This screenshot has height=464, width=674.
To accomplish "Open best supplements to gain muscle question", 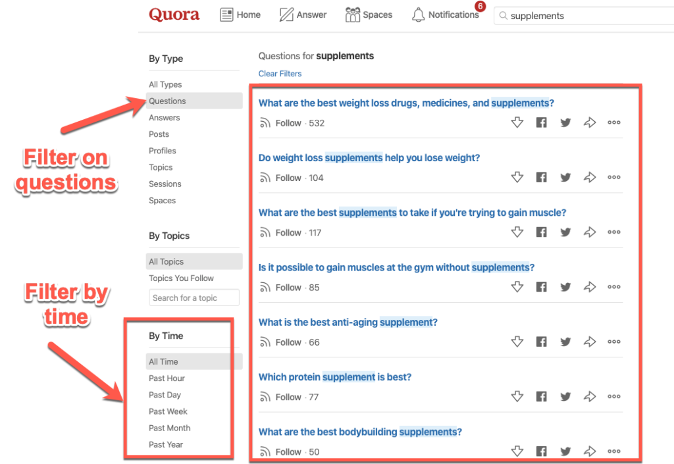I will click(x=412, y=213).
